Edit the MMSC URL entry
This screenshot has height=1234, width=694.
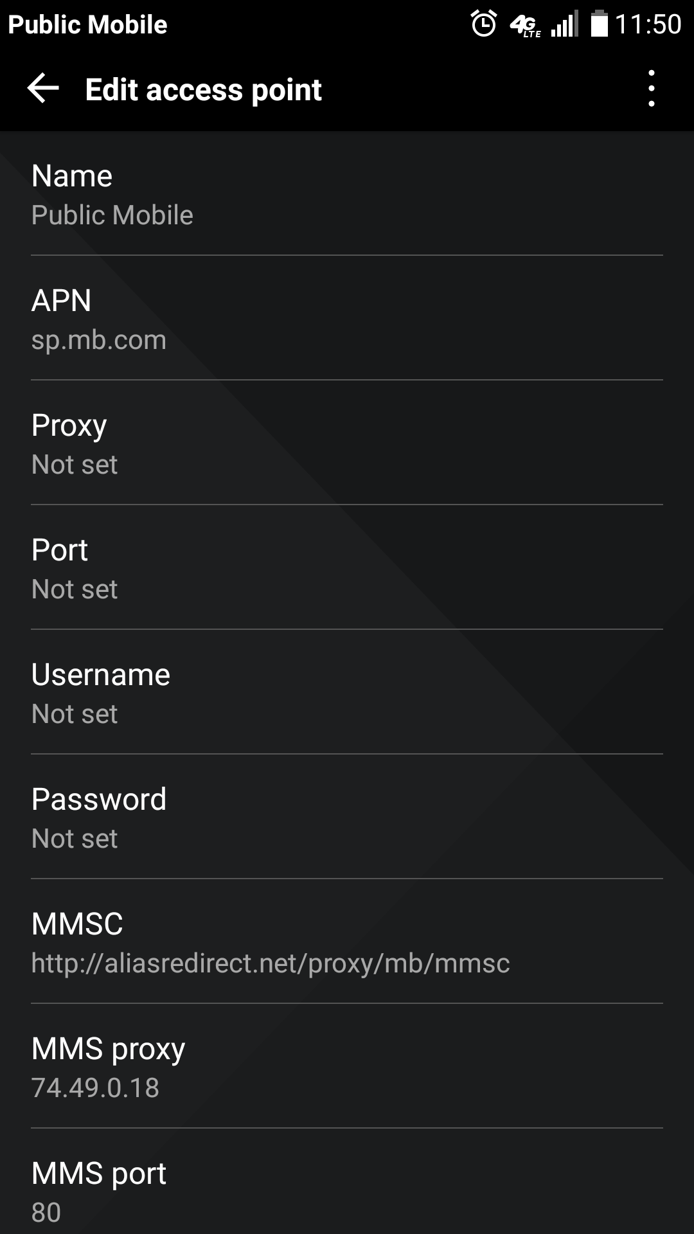pos(347,943)
